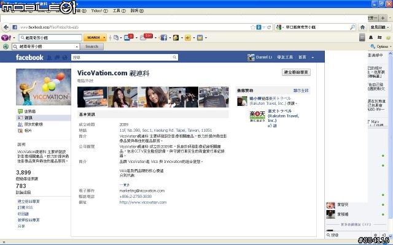Open the Home link in the Facebook header
The width and height of the screenshot is (393, 245).
tap(302, 57)
